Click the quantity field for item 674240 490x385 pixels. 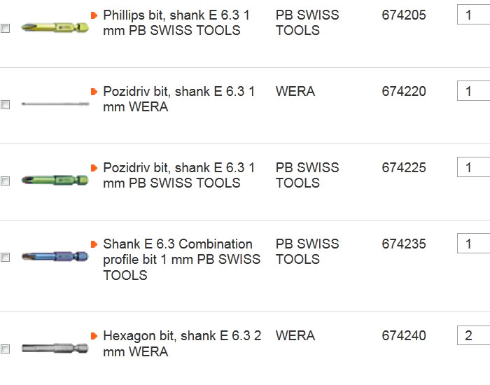click(474, 336)
